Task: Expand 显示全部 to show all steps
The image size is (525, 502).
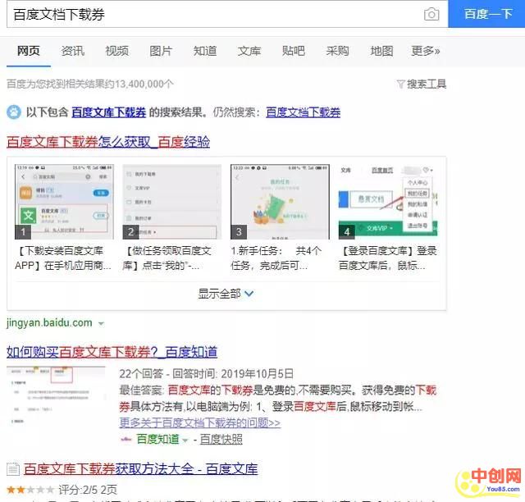Action: [226, 293]
